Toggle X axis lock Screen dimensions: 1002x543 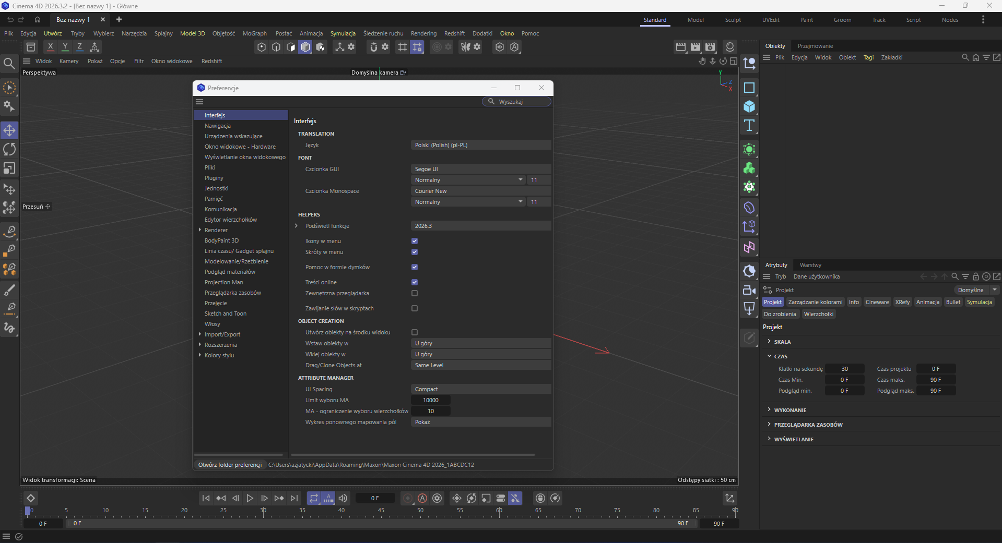[50, 46]
